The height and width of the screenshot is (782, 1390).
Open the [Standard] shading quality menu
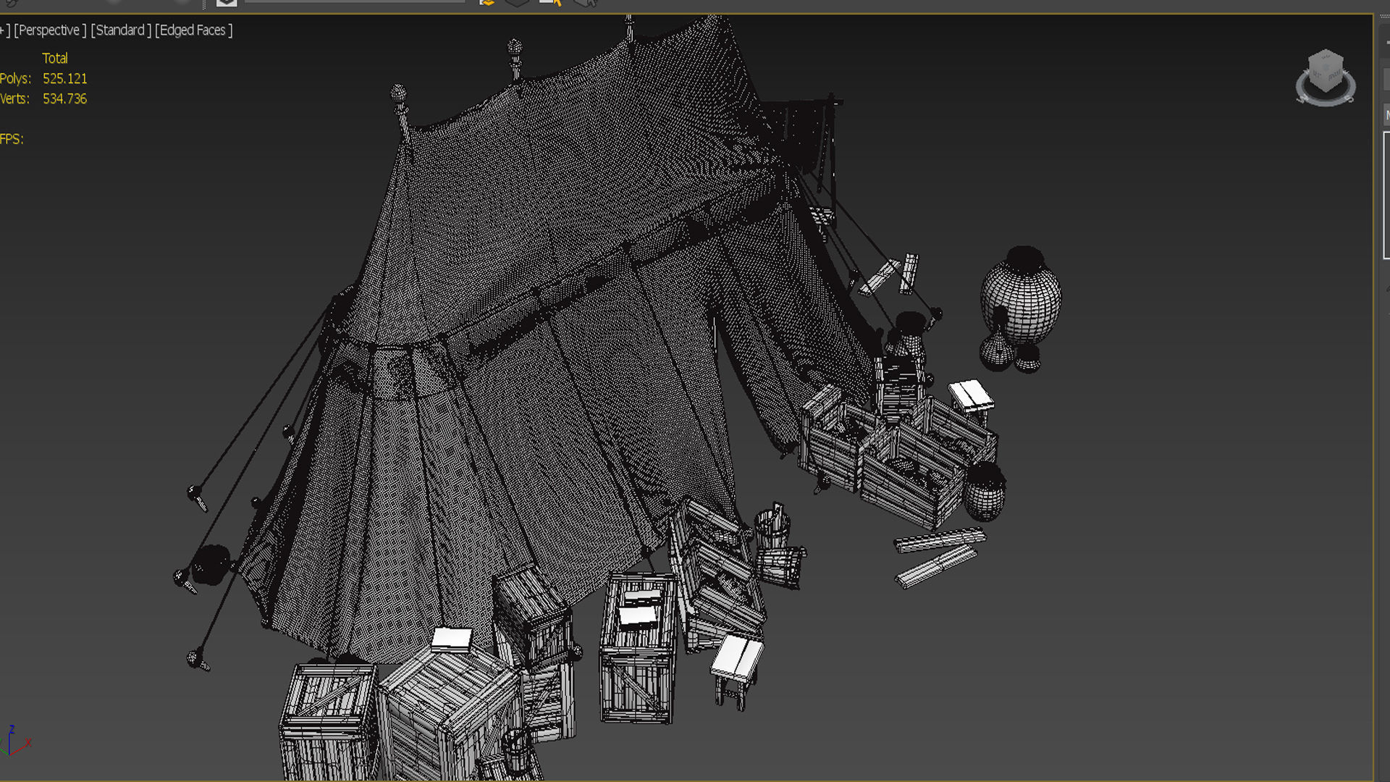pyautogui.click(x=121, y=30)
